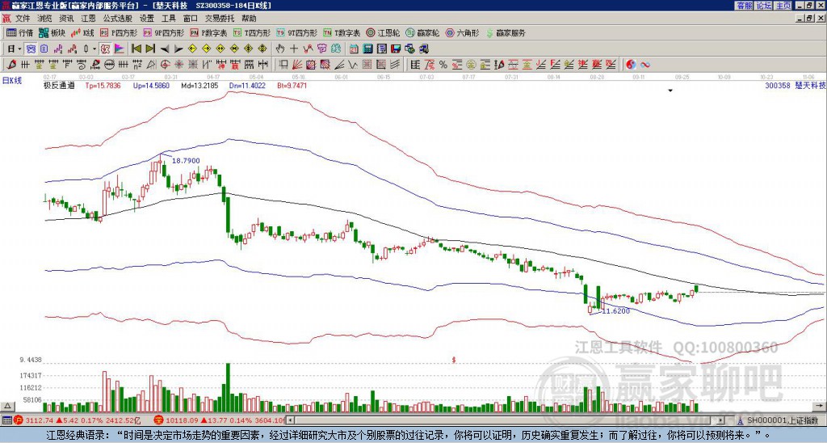This screenshot has width=827, height=443.
Task: Open the 设置 menu
Action: 147,19
